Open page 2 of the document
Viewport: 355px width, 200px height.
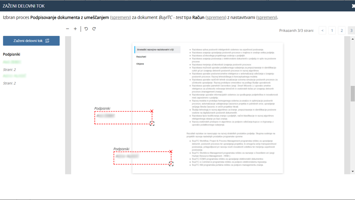(x=342, y=30)
